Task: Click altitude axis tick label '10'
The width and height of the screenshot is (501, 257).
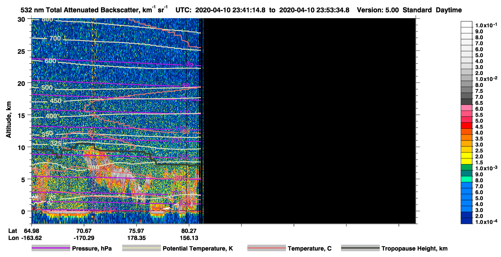Action: pyautogui.click(x=22, y=147)
